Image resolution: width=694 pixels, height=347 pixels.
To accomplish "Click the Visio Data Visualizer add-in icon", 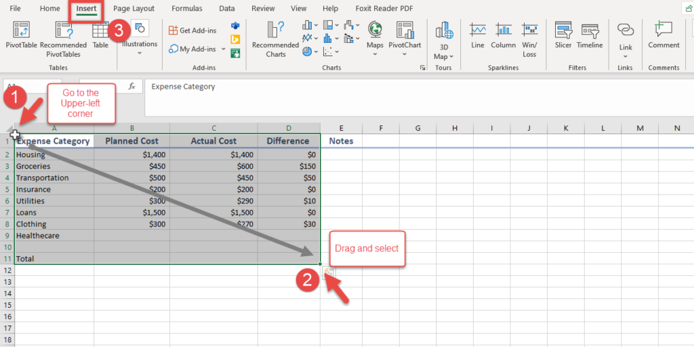I will 235,26.
